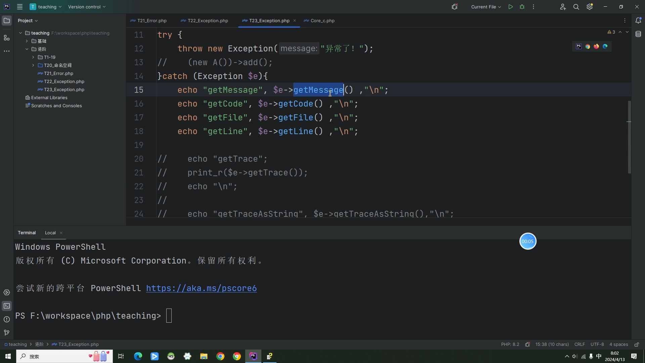Open editor tabs options menu
Viewport: 645px width, 363px height.
click(625, 21)
